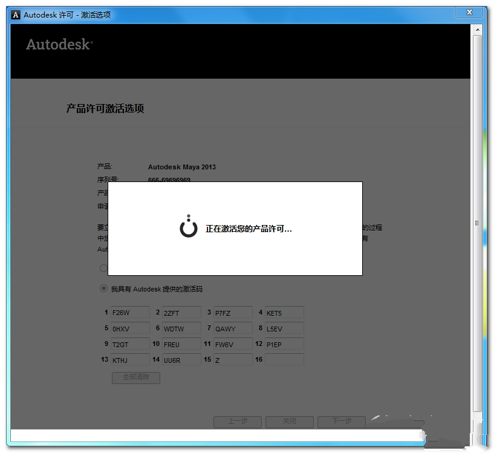Click activation code field 13 with KTHJ

coord(130,359)
